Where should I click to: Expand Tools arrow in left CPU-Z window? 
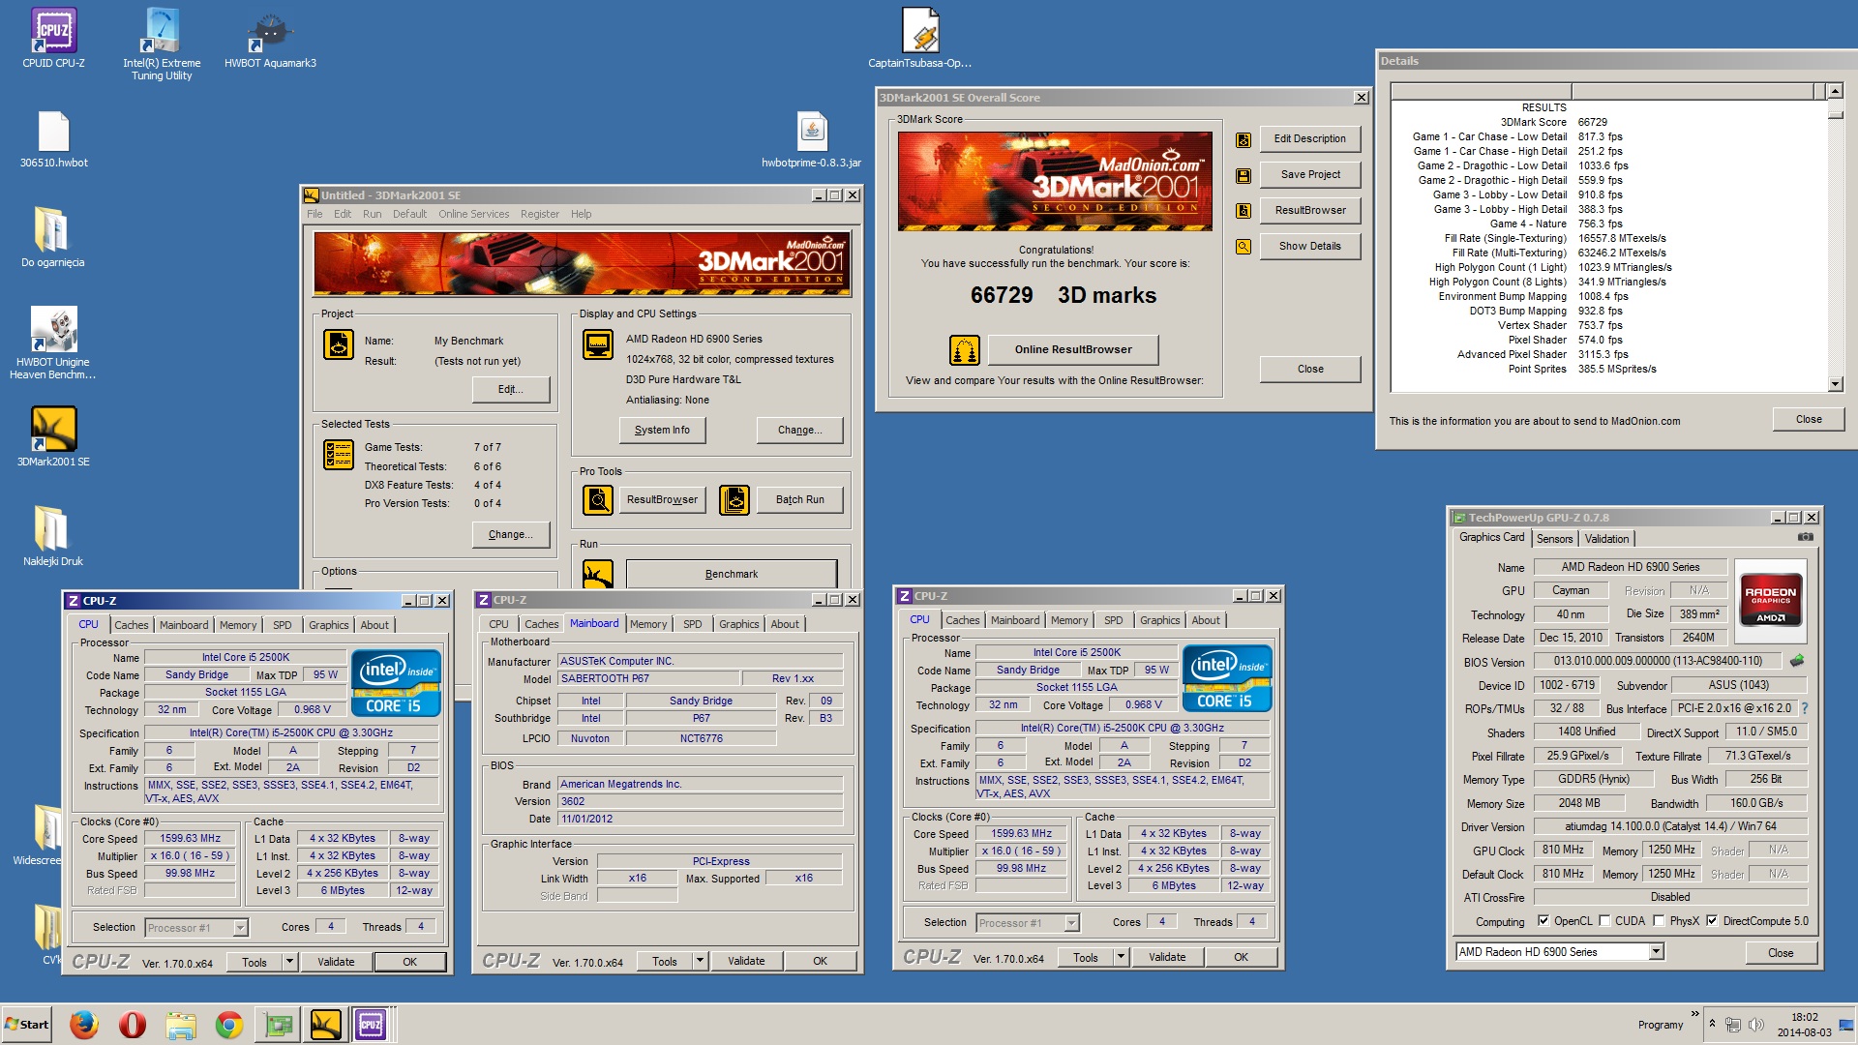pos(288,962)
